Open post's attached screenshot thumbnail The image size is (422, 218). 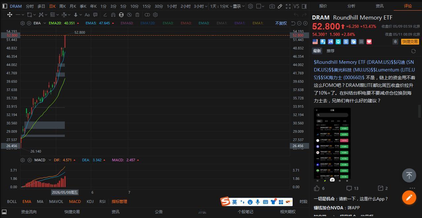pyautogui.click(x=332, y=145)
